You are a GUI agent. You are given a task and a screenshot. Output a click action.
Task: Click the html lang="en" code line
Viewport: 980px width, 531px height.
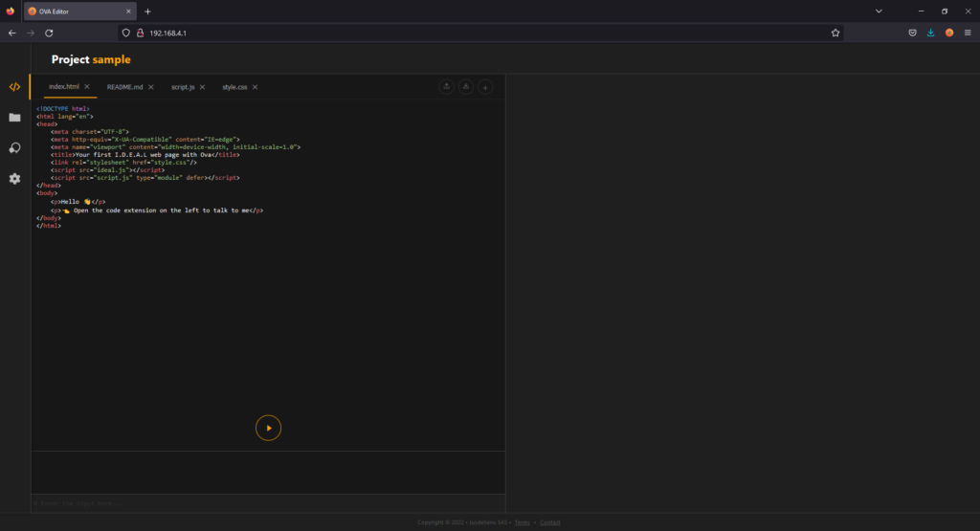pyautogui.click(x=64, y=117)
